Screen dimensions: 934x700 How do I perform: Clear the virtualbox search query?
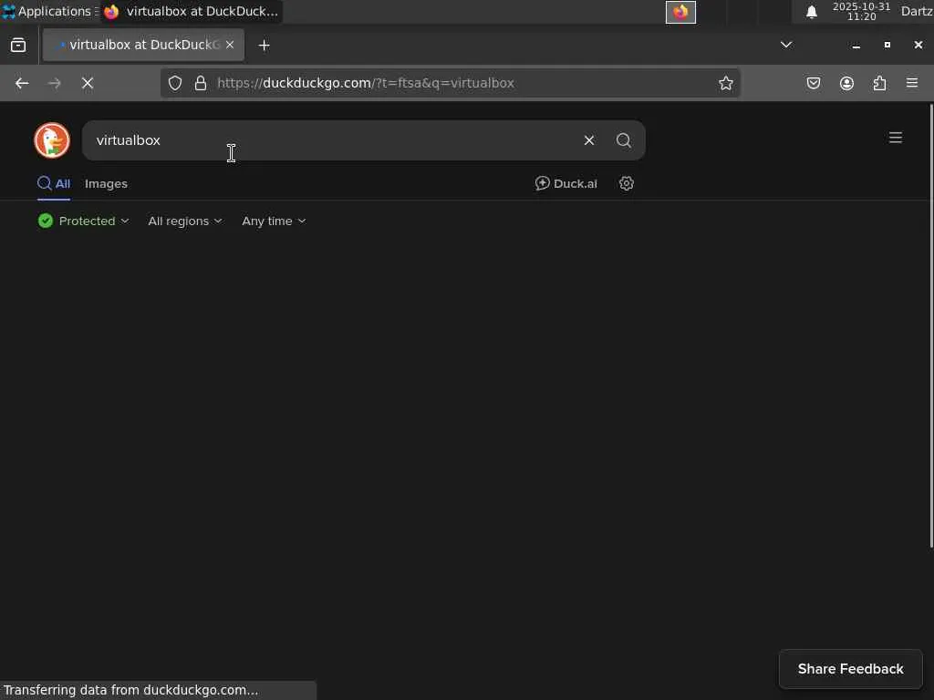pyautogui.click(x=589, y=140)
